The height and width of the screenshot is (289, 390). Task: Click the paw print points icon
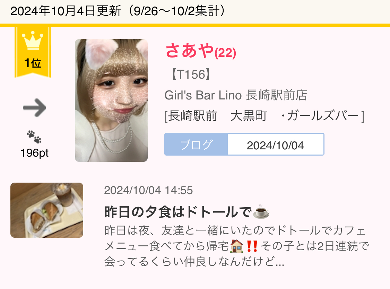[34, 137]
